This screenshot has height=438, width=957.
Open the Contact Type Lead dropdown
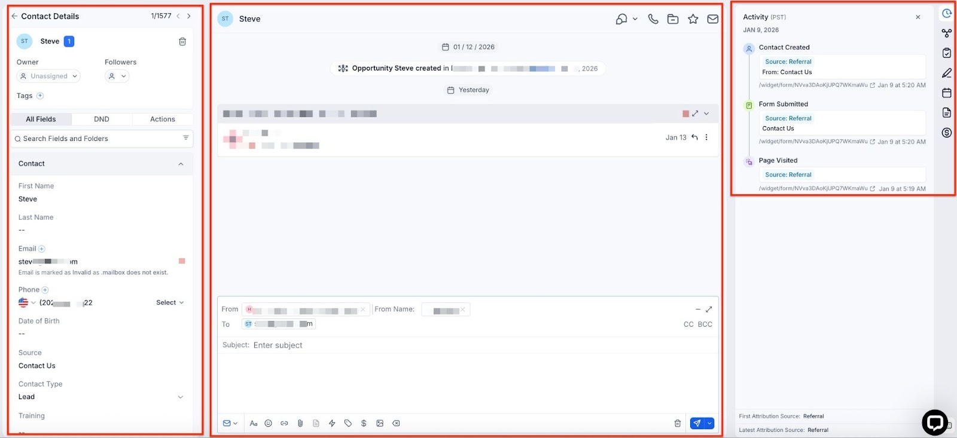pos(101,397)
